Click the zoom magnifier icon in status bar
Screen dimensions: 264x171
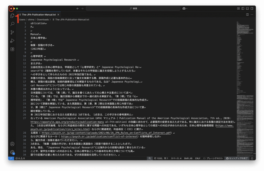(150, 158)
